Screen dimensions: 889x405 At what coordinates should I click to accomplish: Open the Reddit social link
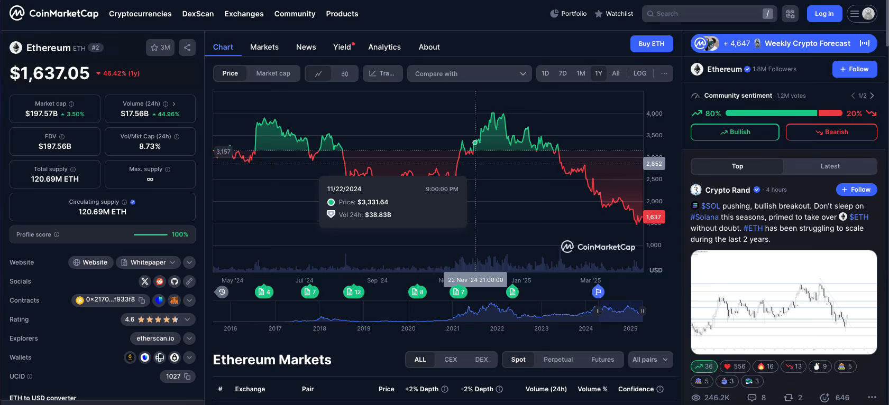point(160,281)
